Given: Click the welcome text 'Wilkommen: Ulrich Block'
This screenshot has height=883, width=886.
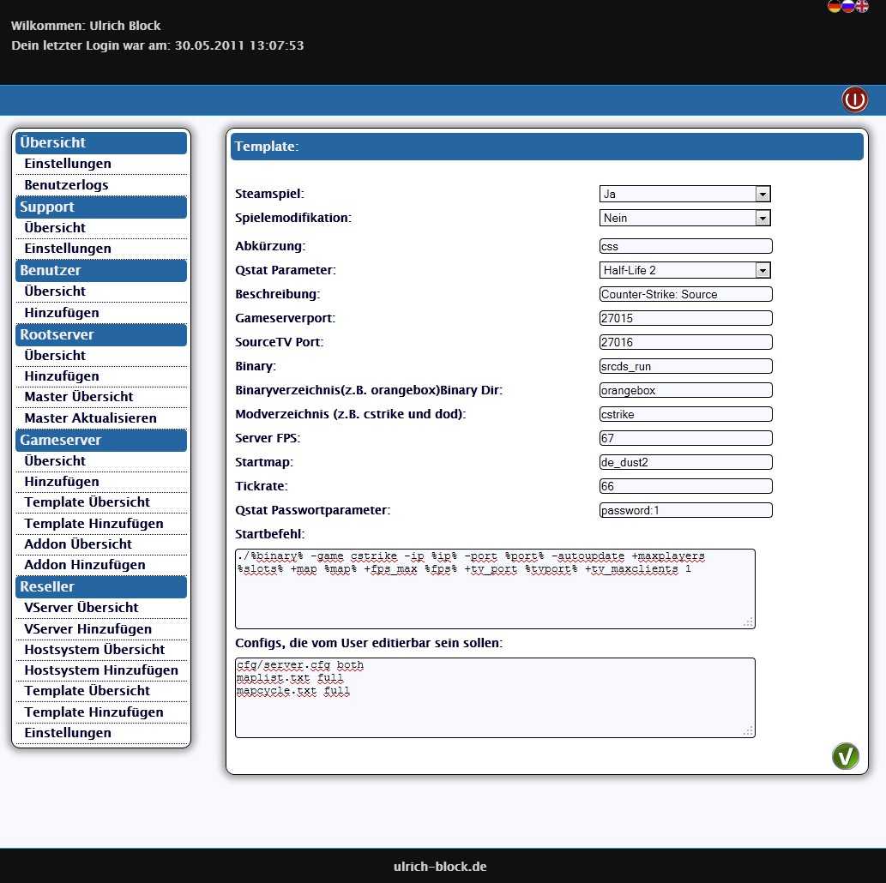Looking at the screenshot, I should pyautogui.click(x=86, y=26).
